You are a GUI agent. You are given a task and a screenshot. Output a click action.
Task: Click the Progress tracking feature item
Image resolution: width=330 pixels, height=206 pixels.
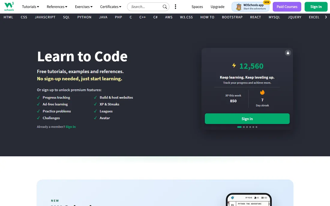click(56, 97)
